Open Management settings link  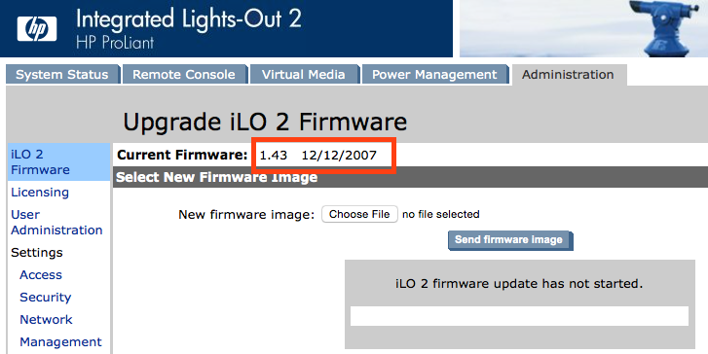coord(60,341)
